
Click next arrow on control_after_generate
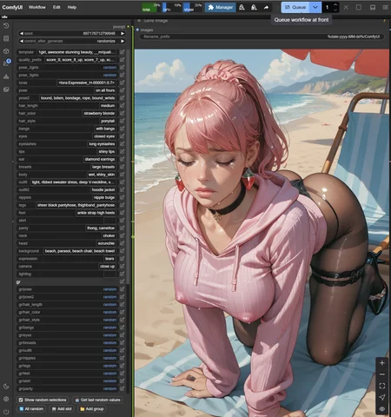(123, 41)
